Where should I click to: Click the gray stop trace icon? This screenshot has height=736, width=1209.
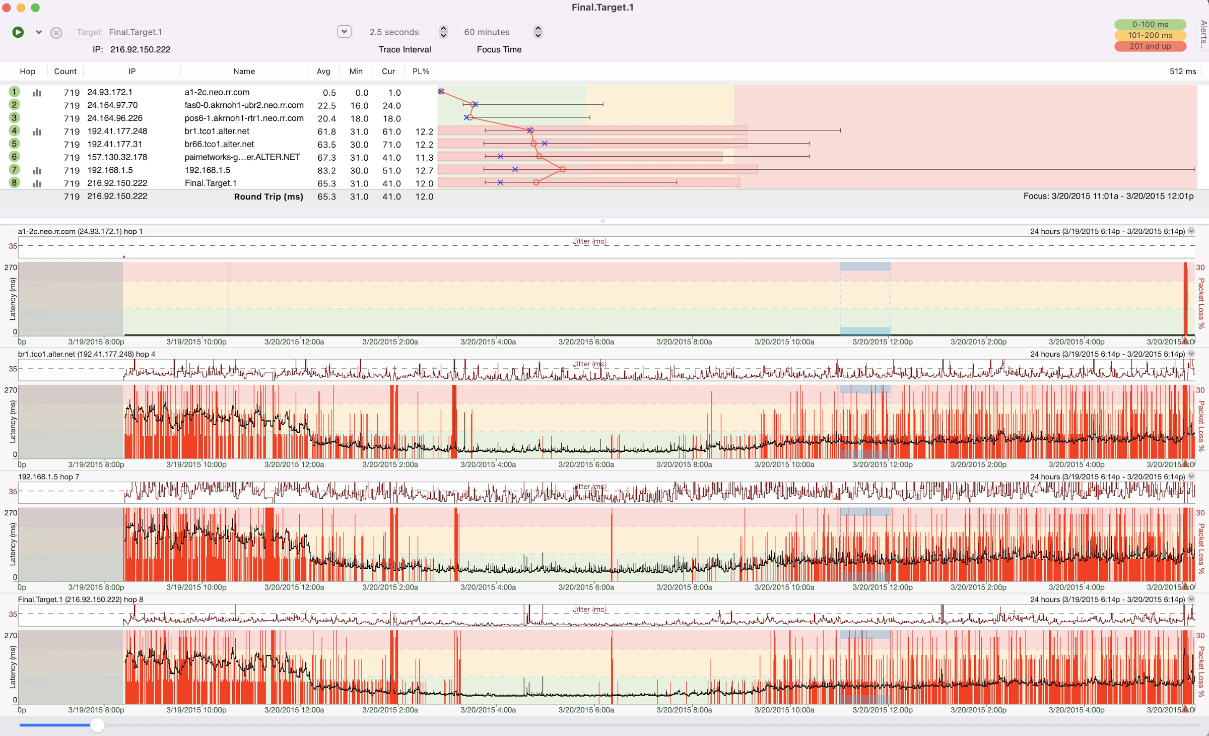pos(56,33)
